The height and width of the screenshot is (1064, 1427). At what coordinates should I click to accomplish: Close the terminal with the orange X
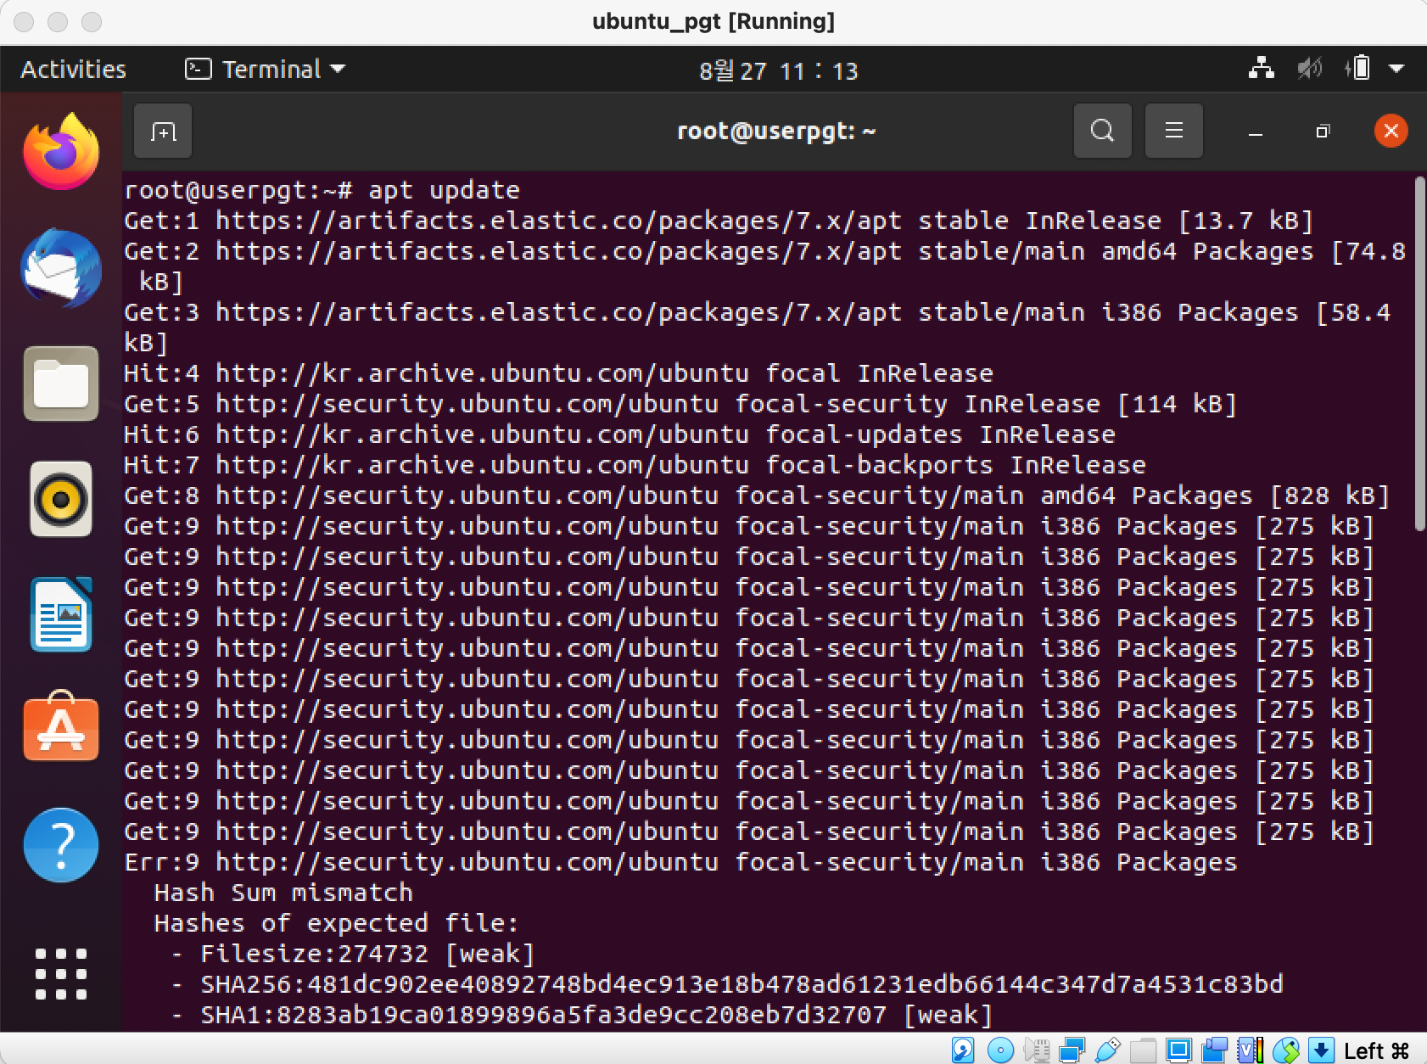click(x=1391, y=131)
